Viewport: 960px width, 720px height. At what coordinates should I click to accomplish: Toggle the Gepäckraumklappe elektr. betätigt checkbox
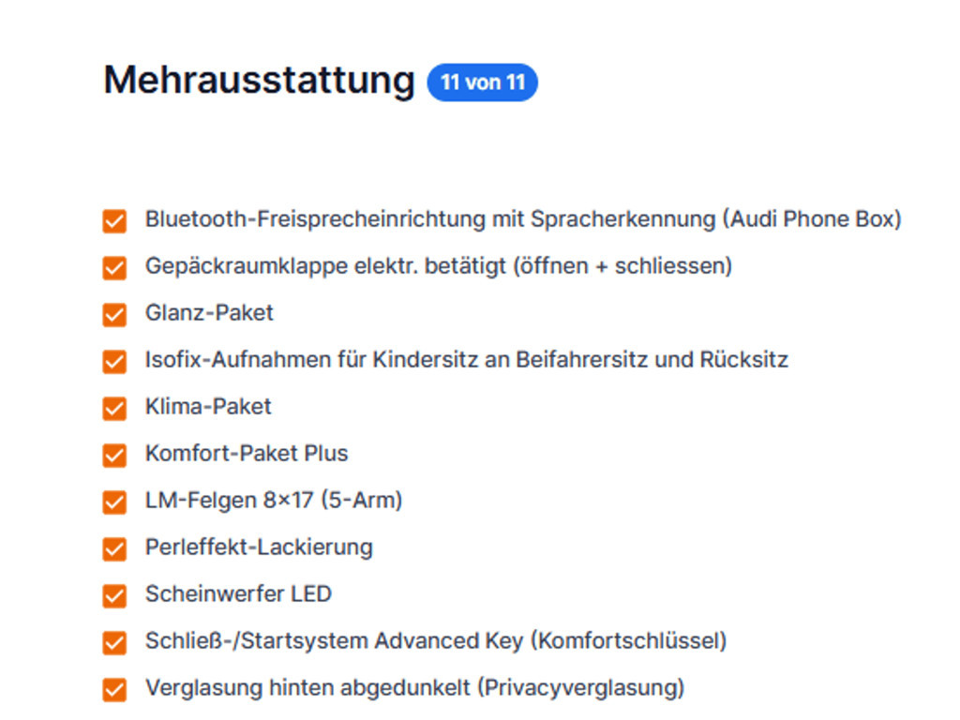click(x=114, y=267)
